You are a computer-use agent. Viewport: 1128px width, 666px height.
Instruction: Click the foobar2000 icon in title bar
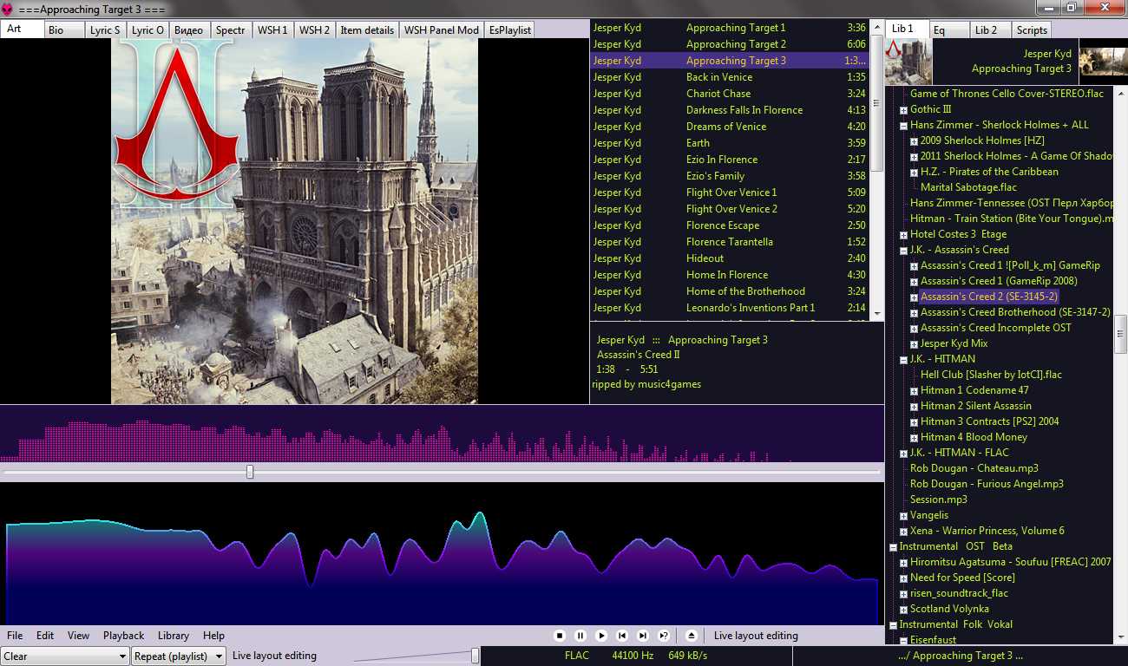tap(8, 8)
